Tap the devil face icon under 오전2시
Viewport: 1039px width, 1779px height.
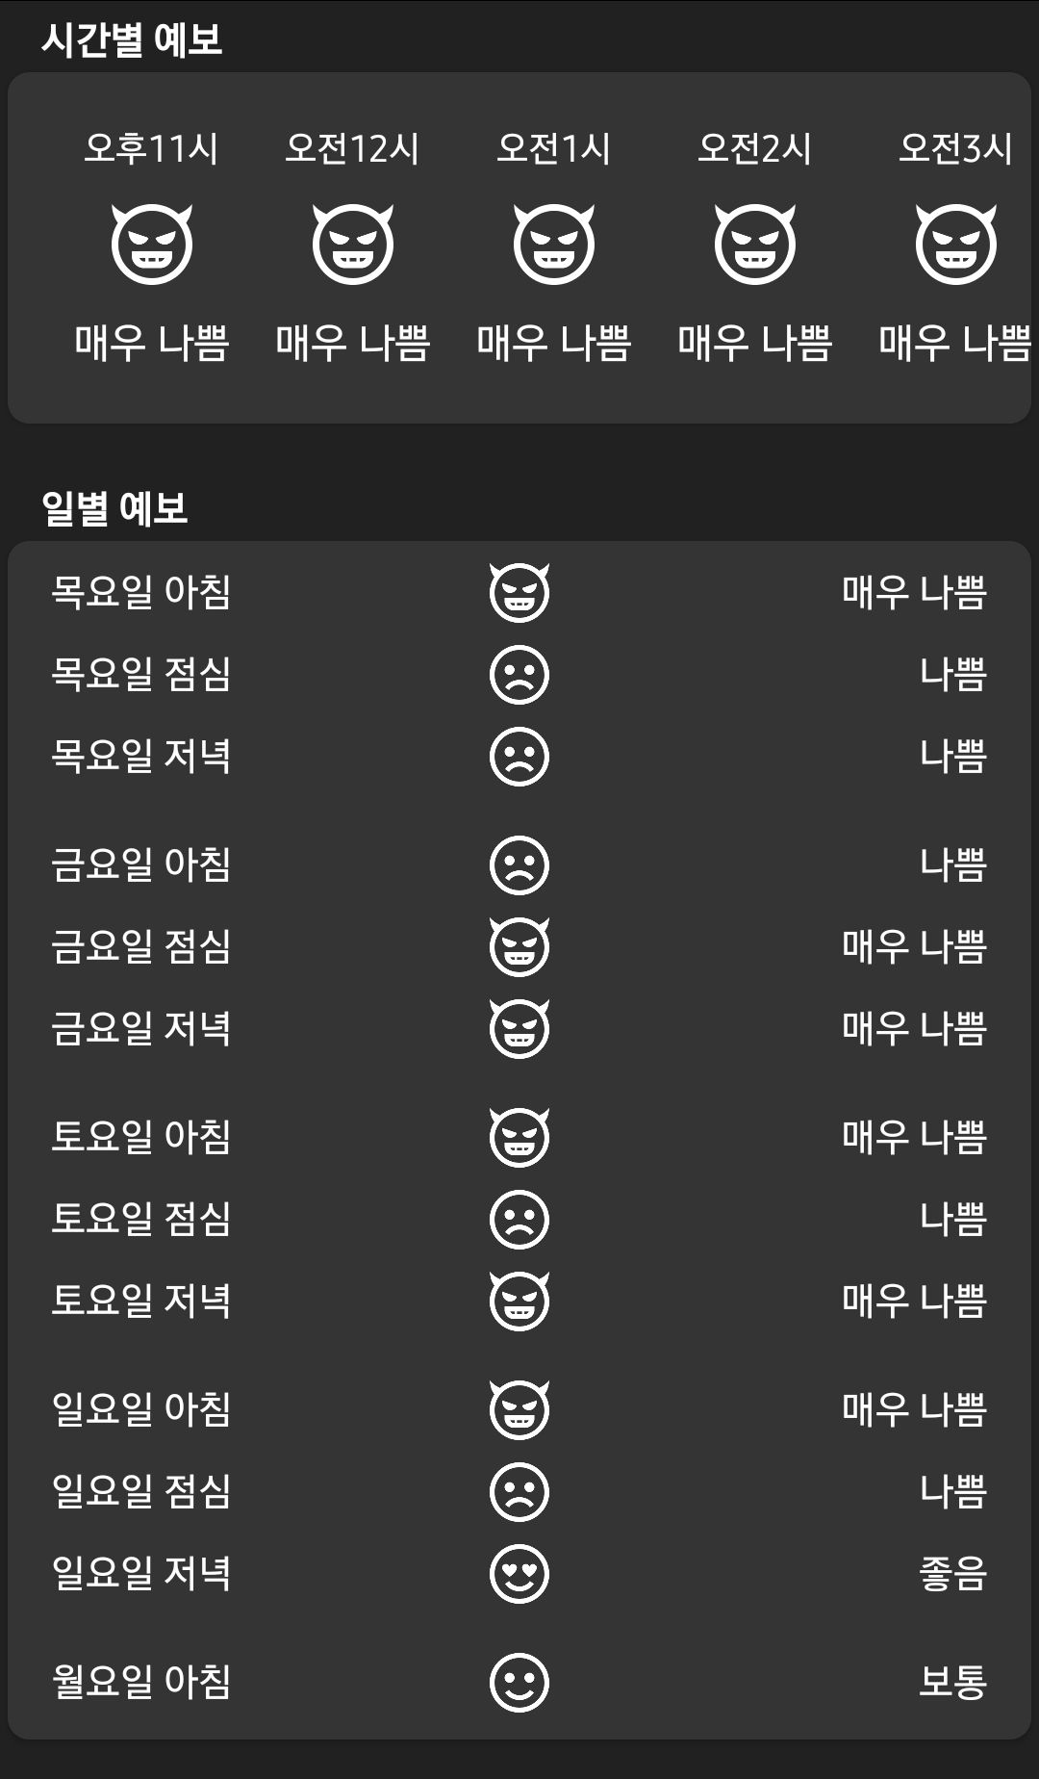coord(755,245)
